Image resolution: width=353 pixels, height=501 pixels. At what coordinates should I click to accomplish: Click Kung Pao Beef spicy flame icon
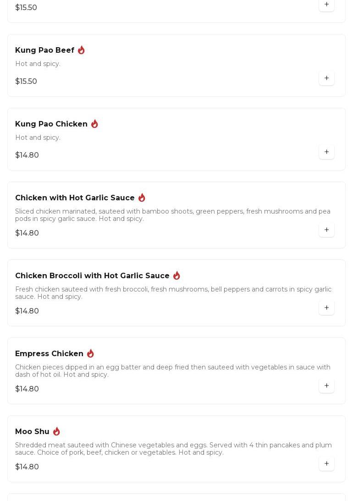tap(81, 50)
